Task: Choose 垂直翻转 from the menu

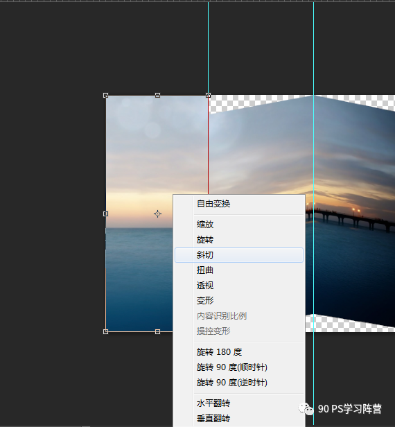Action: click(239, 418)
